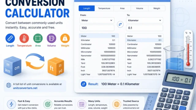Select Meter in the From unit list
Image resolution: width=196 pixels, height=110 pixels.
tap(99, 36)
